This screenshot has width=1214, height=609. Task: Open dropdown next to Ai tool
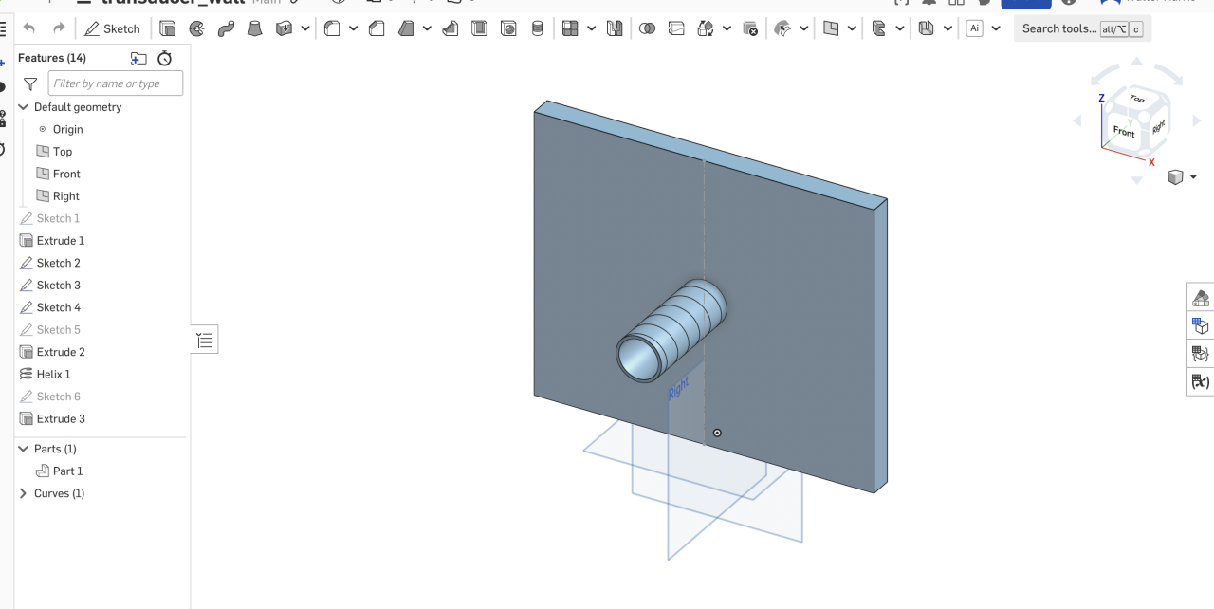[x=995, y=28]
